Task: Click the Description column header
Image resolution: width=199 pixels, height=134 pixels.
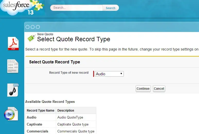Action: (76, 111)
